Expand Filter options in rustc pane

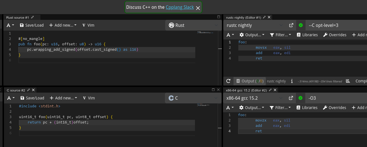tap(280, 35)
